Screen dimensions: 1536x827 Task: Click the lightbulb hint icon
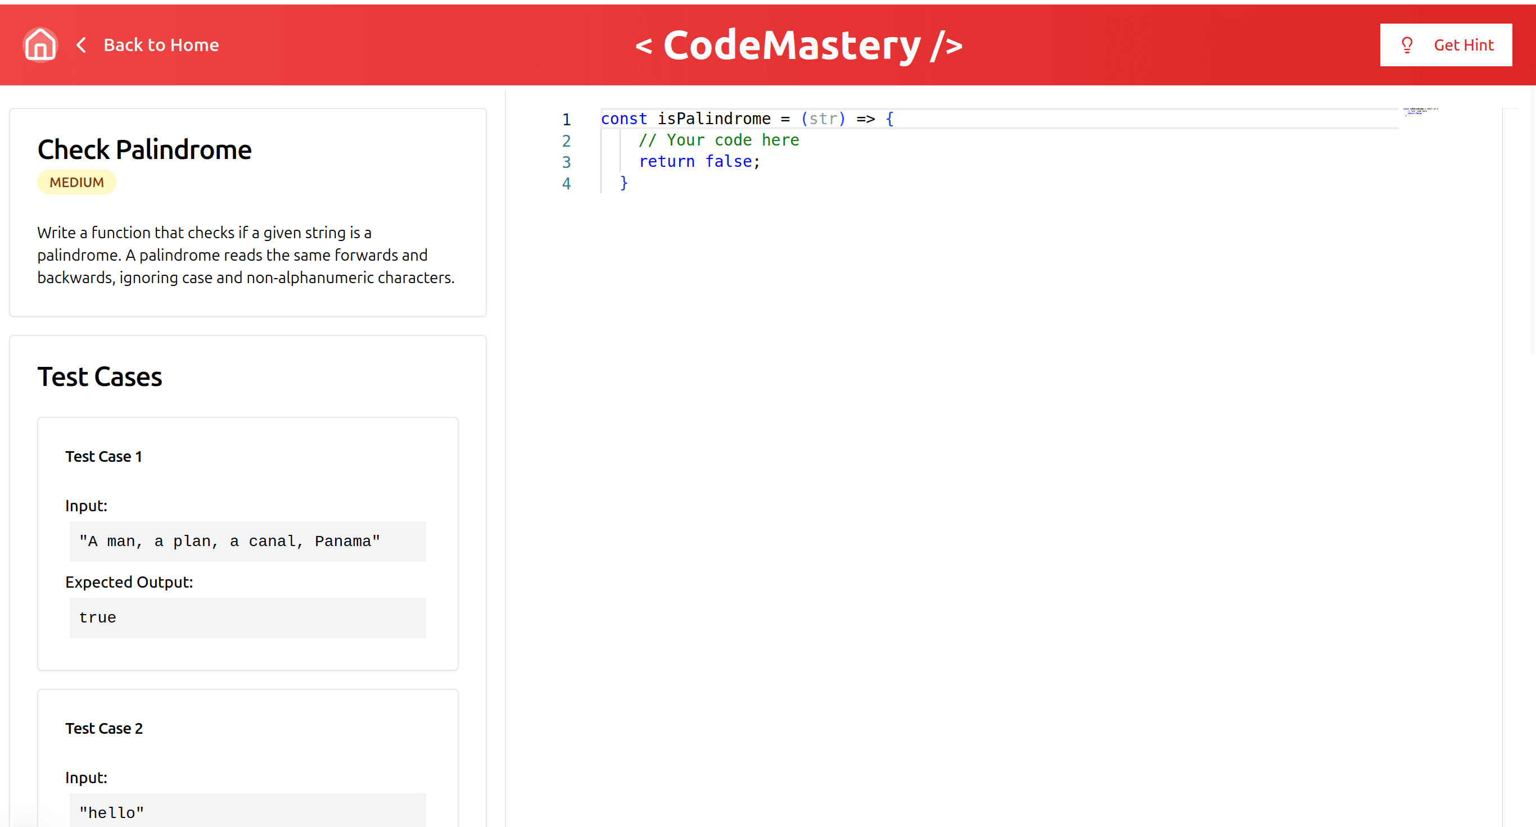tap(1407, 45)
